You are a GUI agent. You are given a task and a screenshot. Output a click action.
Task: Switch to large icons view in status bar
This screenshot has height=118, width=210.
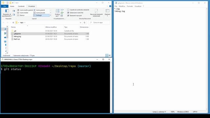[x=110, y=55]
